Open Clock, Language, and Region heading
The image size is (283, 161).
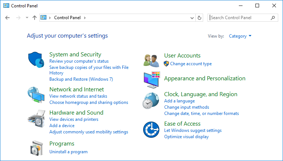[x=201, y=94]
